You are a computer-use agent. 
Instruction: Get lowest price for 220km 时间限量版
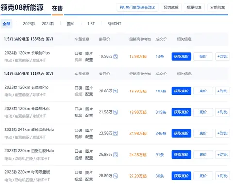click(x=182, y=176)
